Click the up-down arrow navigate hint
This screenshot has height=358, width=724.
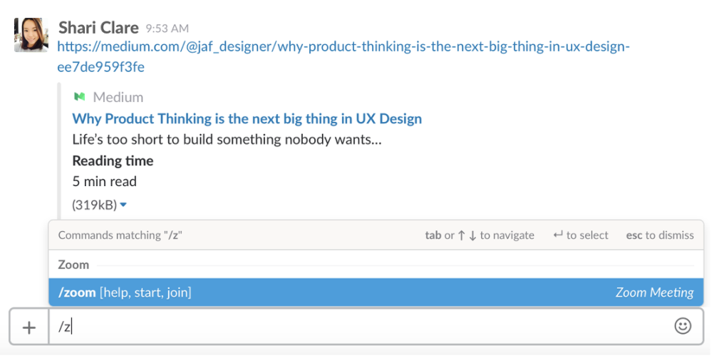point(480,235)
